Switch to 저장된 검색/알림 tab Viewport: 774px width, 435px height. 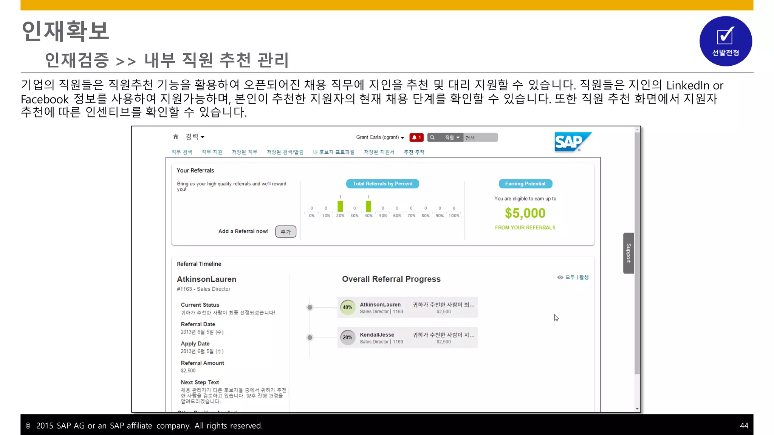pyautogui.click(x=285, y=152)
